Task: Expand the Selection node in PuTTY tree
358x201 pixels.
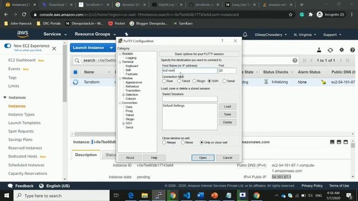Action: point(123,94)
